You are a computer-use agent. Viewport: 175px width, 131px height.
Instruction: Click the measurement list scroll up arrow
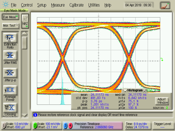pos(24,33)
